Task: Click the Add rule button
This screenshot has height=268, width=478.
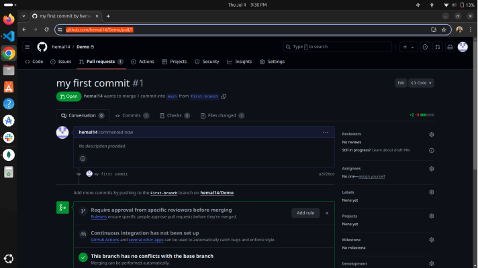Action: click(305, 213)
